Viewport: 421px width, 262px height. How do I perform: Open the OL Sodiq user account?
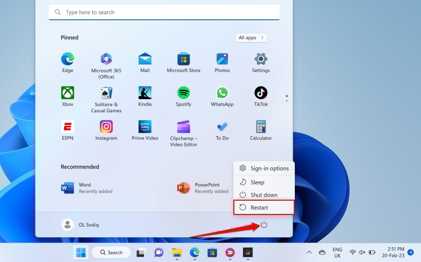pyautogui.click(x=80, y=225)
